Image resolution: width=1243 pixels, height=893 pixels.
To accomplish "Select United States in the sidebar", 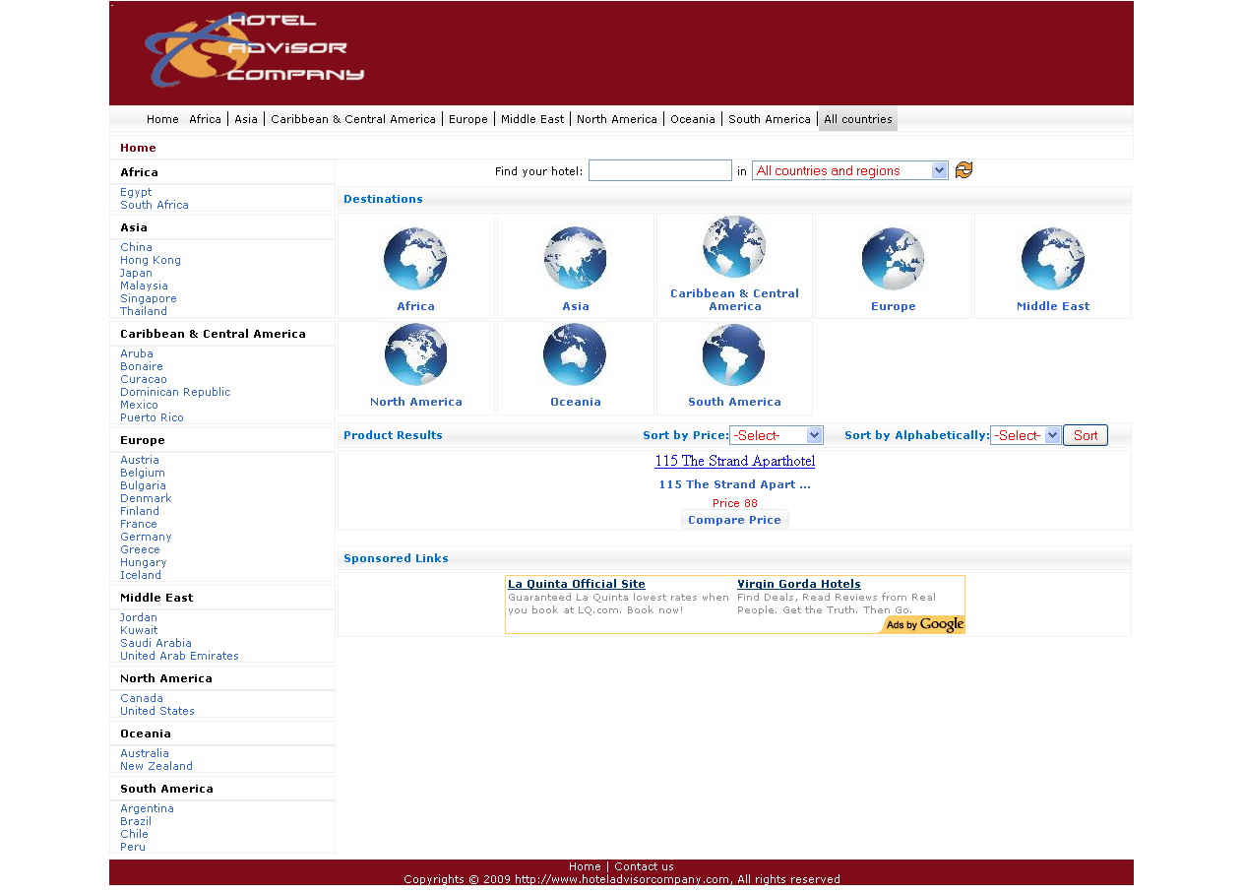I will [x=157, y=711].
